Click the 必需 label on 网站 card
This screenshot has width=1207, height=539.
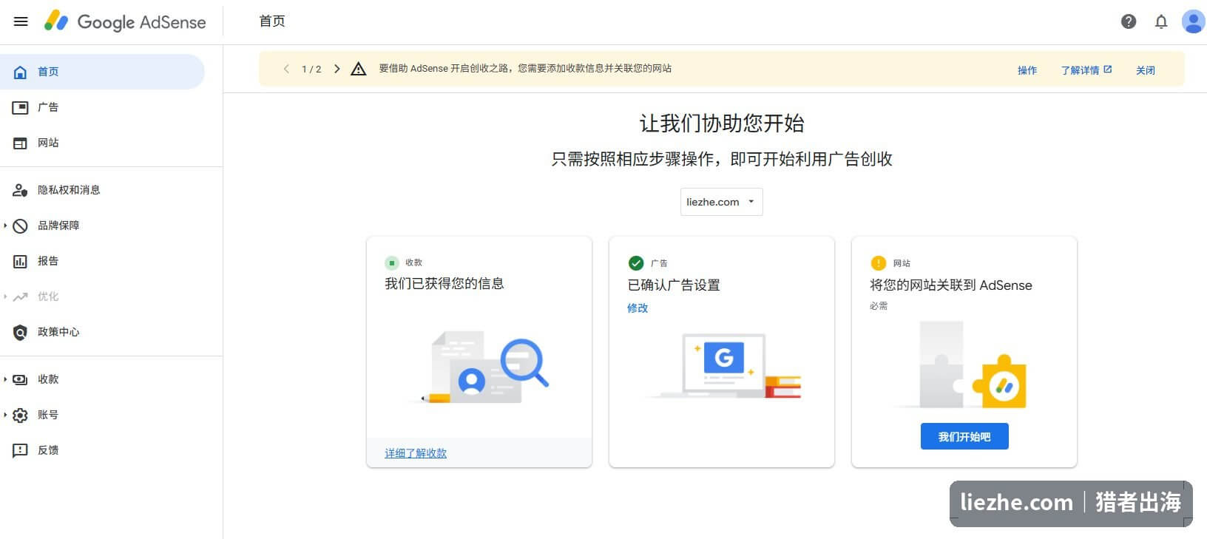(x=879, y=305)
